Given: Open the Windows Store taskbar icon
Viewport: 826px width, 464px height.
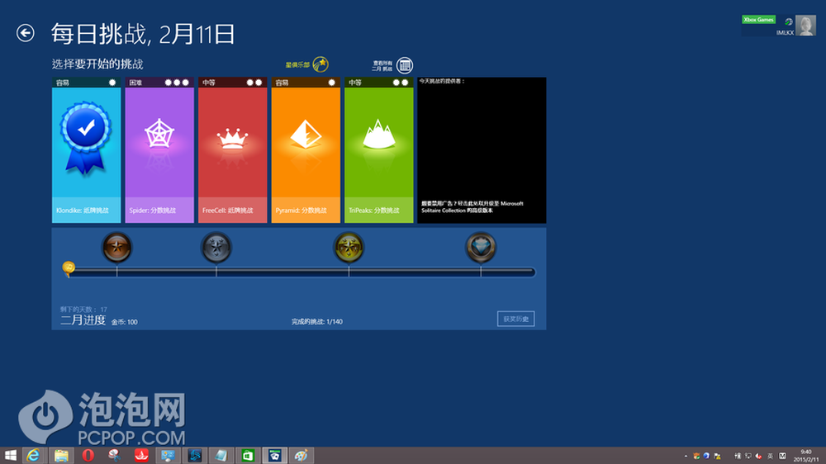Looking at the screenshot, I should click(248, 456).
